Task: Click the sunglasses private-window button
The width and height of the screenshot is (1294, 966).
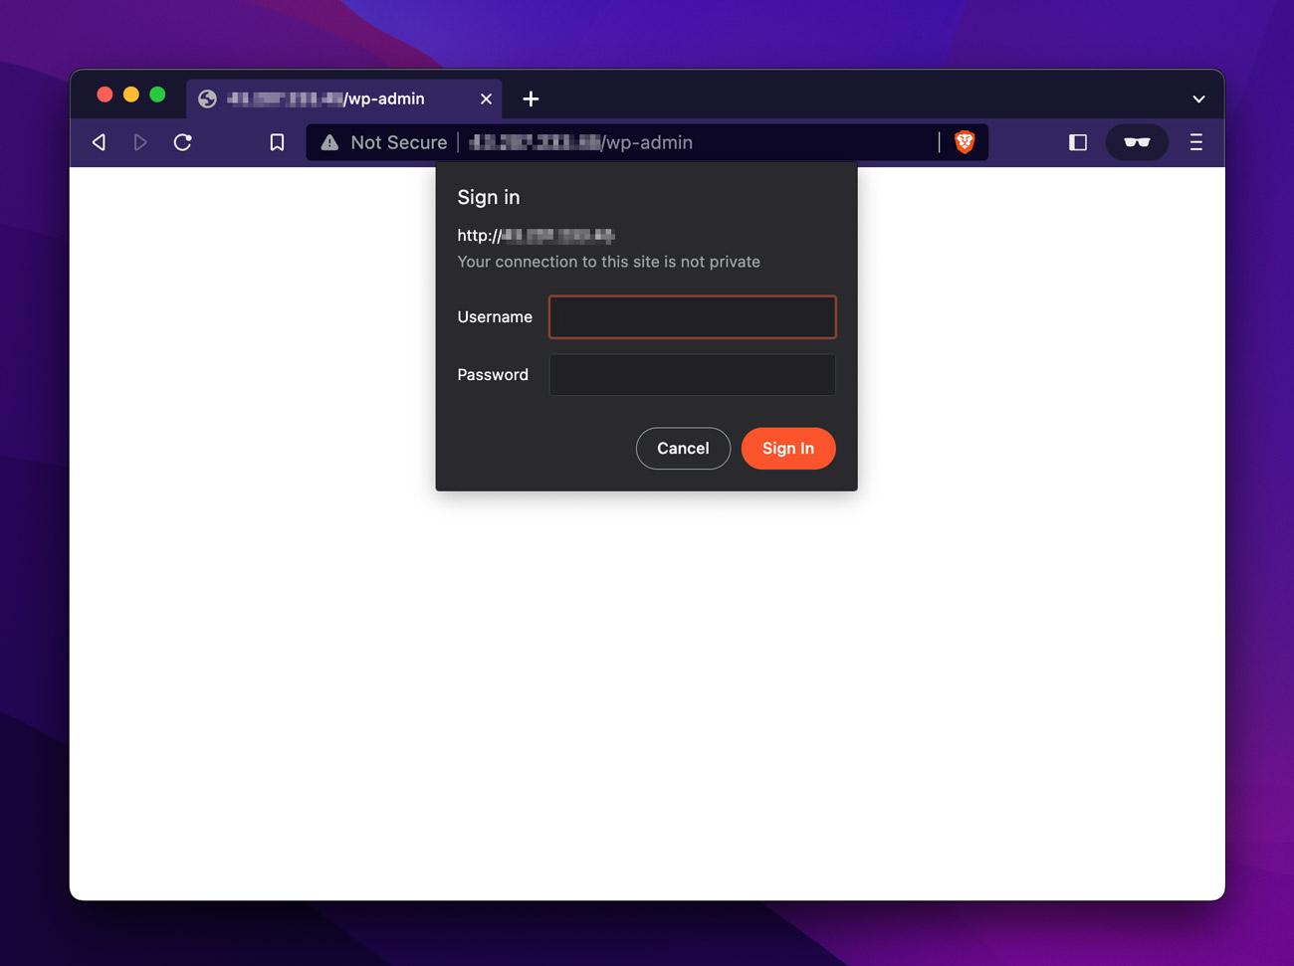Action: (x=1137, y=142)
